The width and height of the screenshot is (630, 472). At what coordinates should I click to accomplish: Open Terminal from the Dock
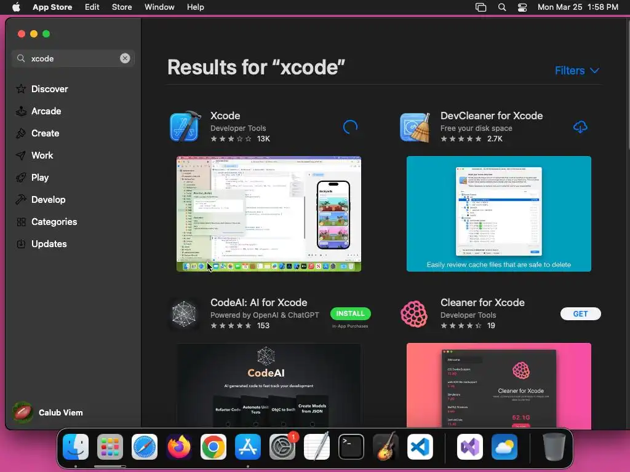pos(351,447)
